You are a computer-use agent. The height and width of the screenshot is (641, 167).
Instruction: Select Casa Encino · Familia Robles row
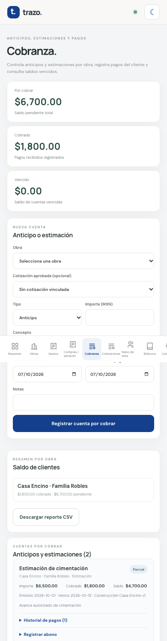click(x=83, y=490)
